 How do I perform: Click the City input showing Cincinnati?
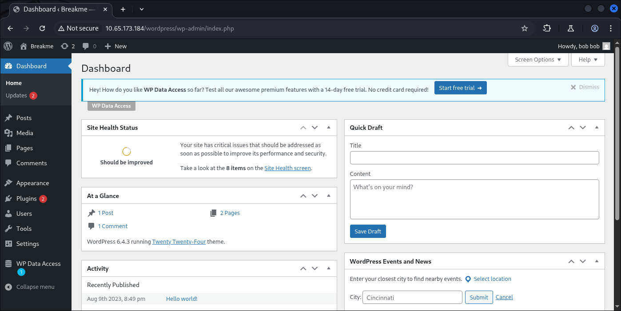pos(413,297)
